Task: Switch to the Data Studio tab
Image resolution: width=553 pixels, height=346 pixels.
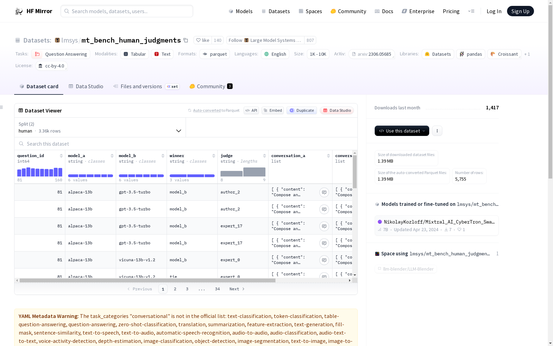Action: tap(86, 86)
